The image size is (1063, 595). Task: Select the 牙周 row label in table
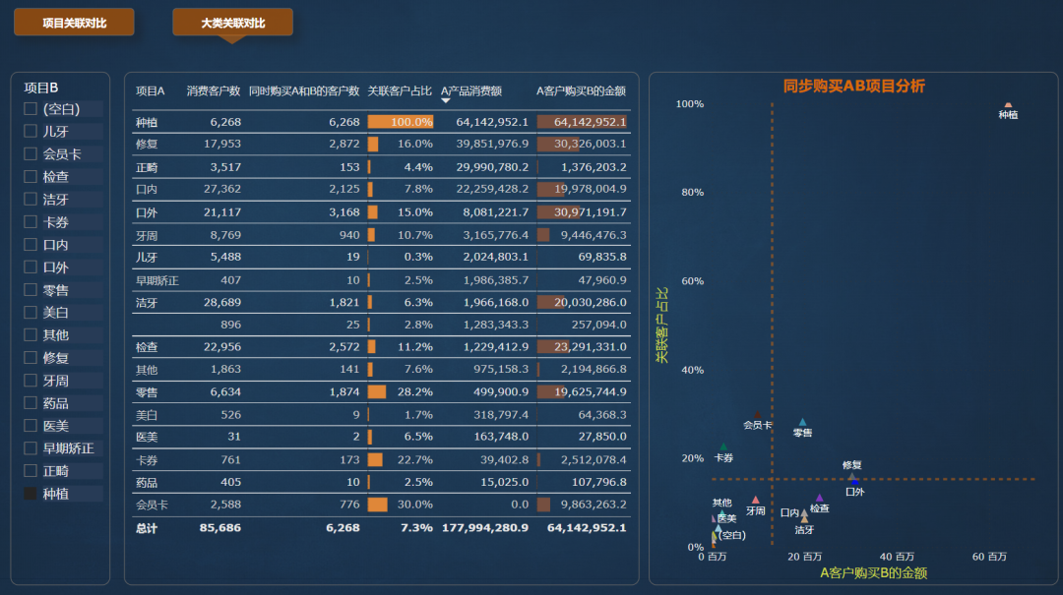147,235
